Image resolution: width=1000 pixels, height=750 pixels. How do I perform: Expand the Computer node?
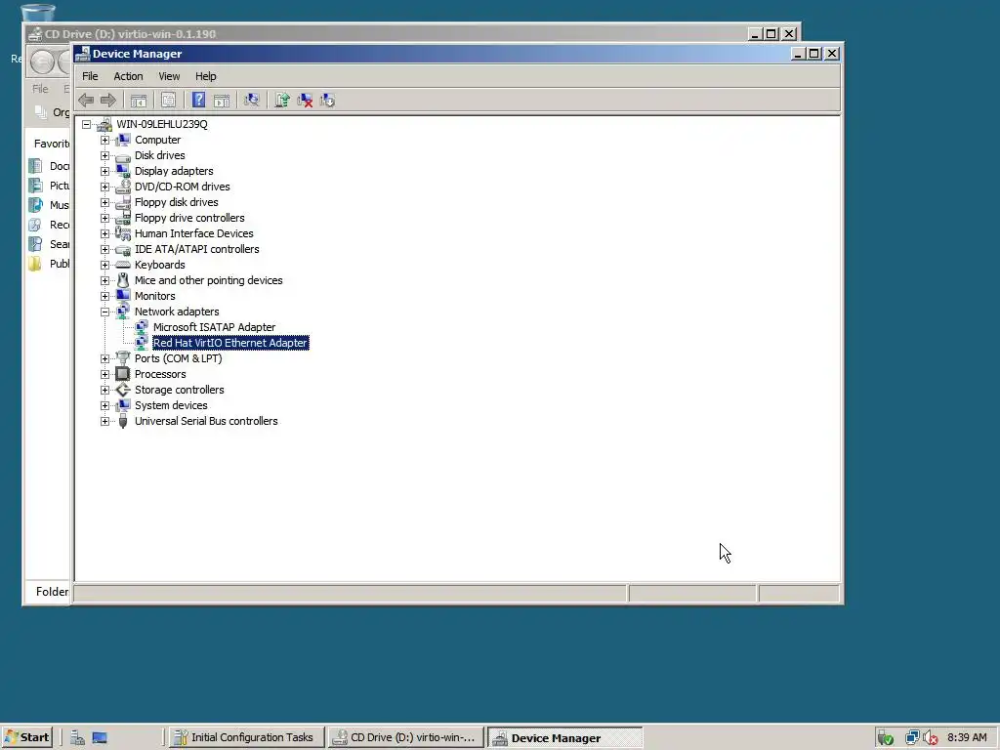coord(105,140)
